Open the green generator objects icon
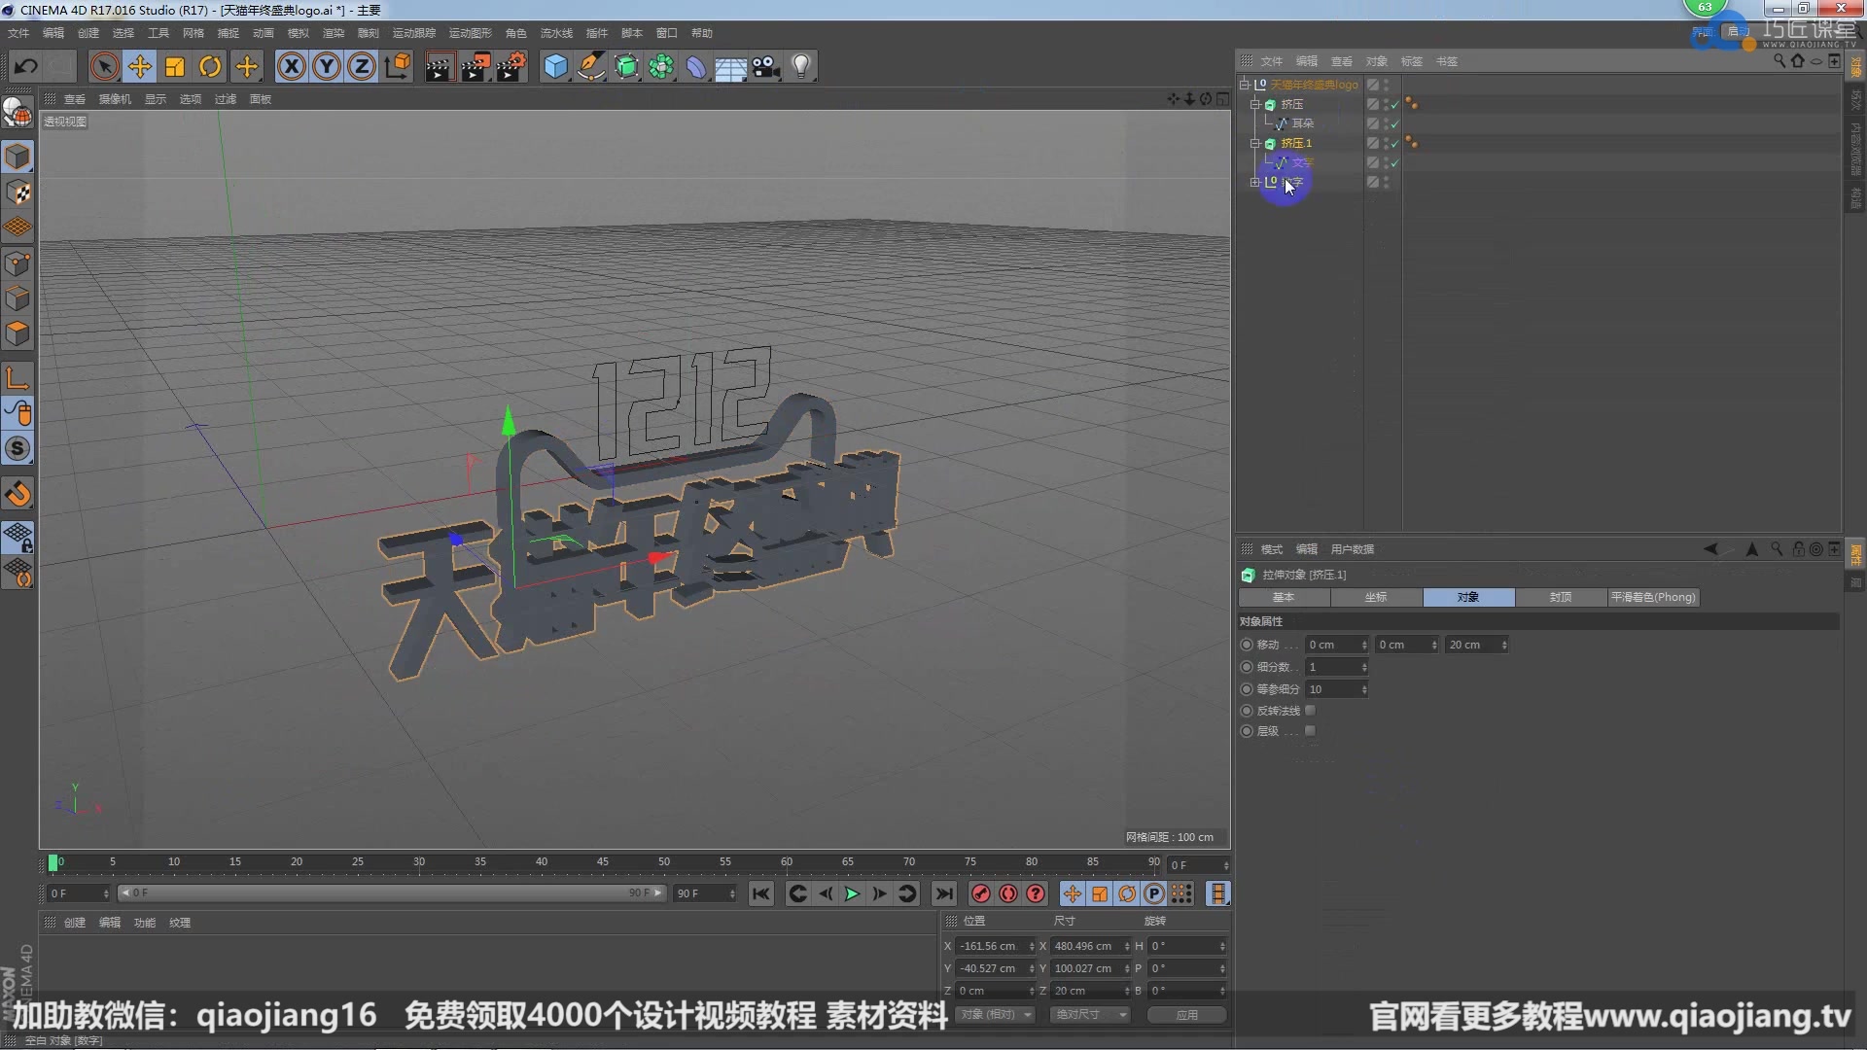Image resolution: width=1867 pixels, height=1050 pixels. point(627,66)
